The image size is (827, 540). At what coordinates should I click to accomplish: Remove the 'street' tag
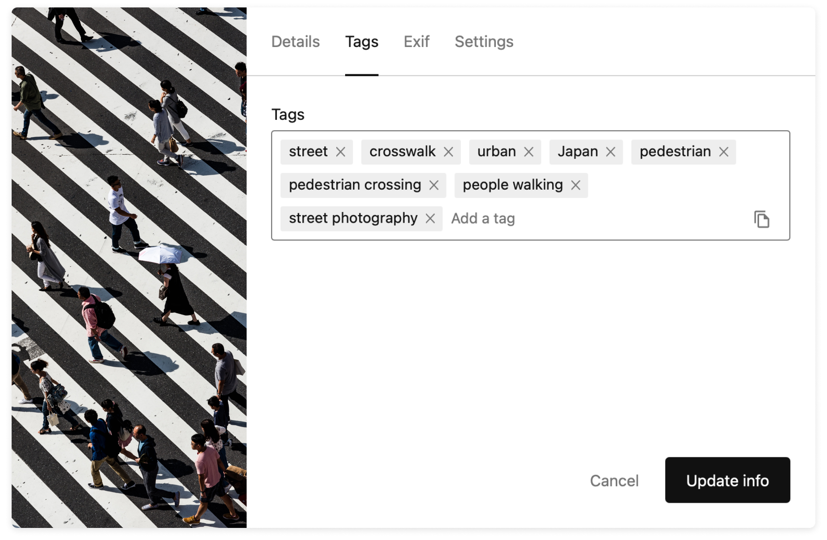pyautogui.click(x=340, y=152)
